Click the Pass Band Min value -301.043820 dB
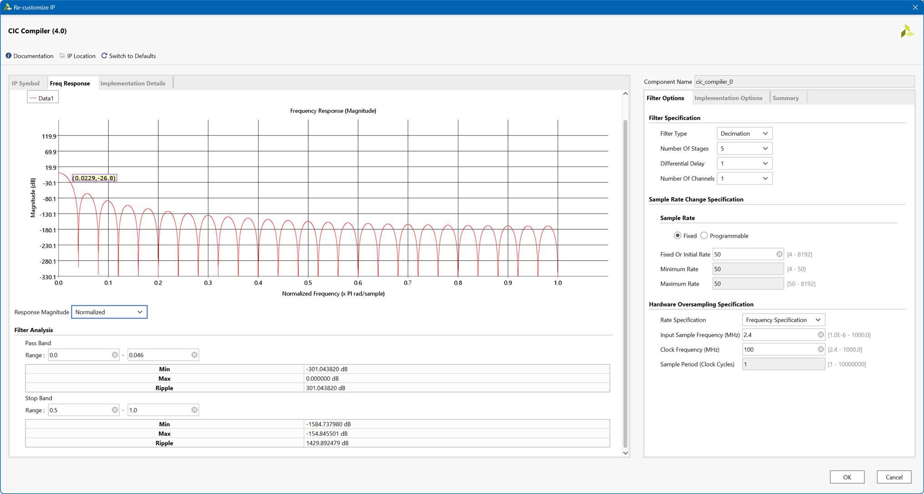Viewport: 924px width, 494px height. tap(327, 369)
